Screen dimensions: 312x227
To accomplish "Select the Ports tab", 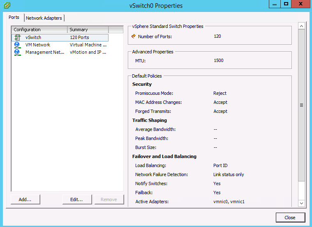I will [x=14, y=18].
